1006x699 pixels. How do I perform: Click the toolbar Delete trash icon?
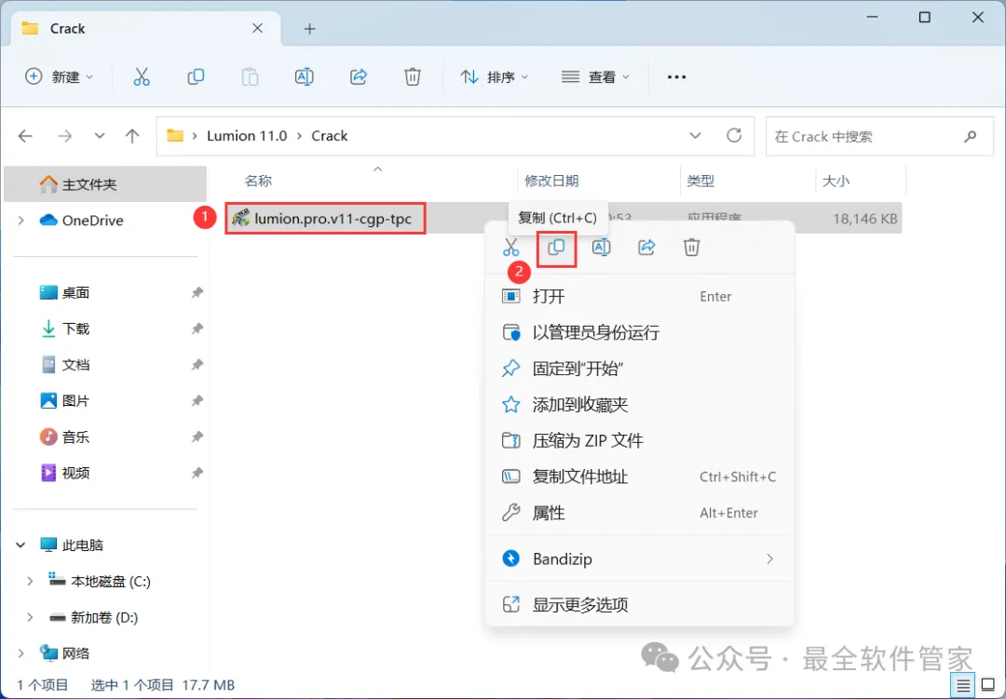coord(413,77)
